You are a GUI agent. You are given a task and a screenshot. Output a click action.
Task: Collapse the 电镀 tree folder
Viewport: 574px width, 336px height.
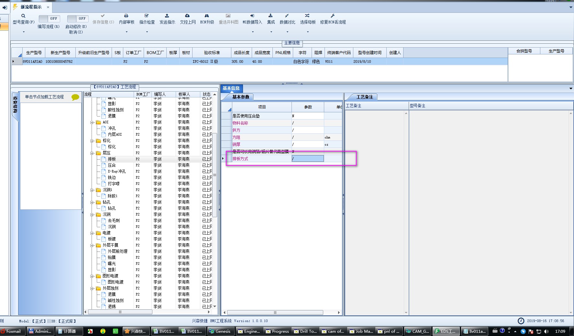point(92,233)
